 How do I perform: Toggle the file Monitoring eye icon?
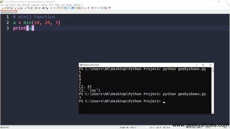click(88, 8)
